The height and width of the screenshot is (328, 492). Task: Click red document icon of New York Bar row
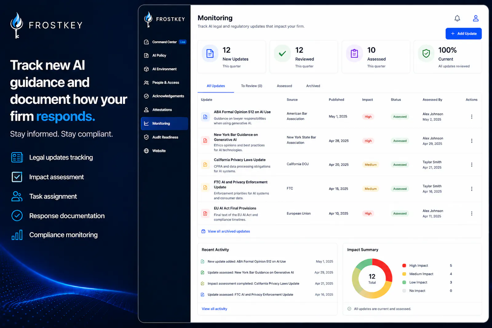click(x=205, y=141)
